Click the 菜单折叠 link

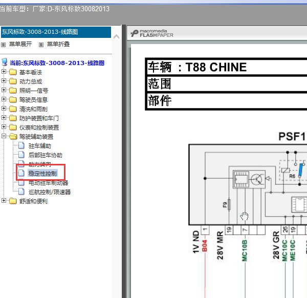coord(58,44)
